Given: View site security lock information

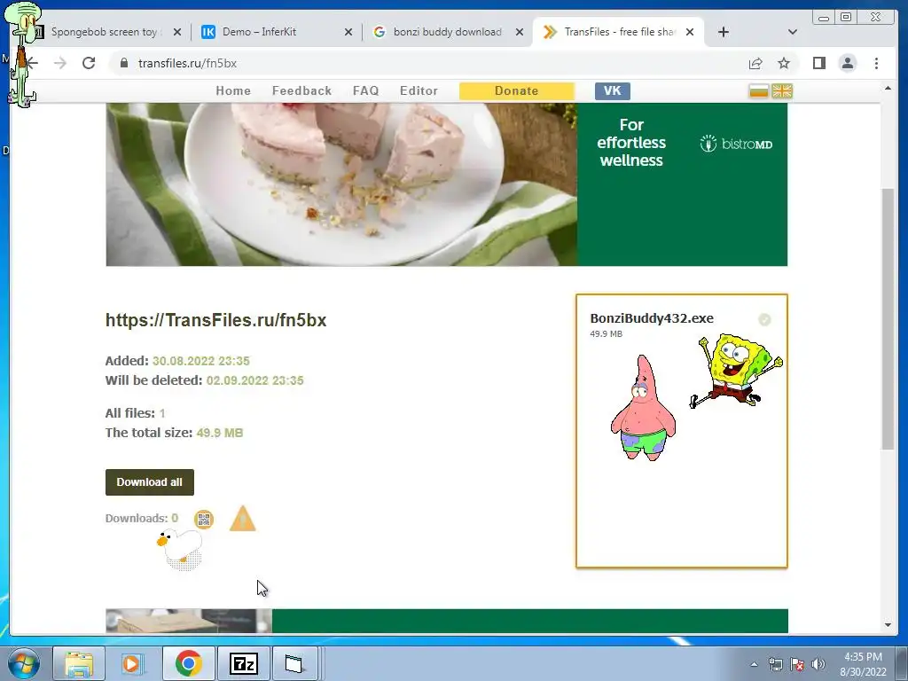Looking at the screenshot, I should point(124,63).
